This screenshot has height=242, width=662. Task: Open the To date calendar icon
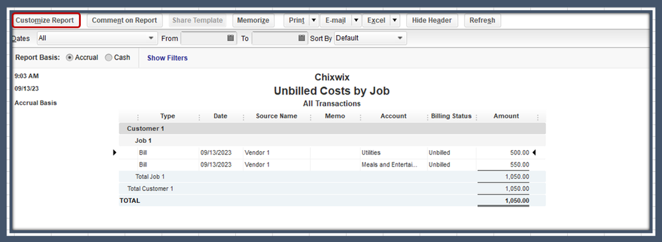point(302,38)
